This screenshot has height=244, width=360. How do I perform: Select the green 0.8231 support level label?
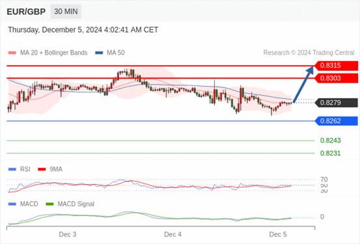pos(331,153)
